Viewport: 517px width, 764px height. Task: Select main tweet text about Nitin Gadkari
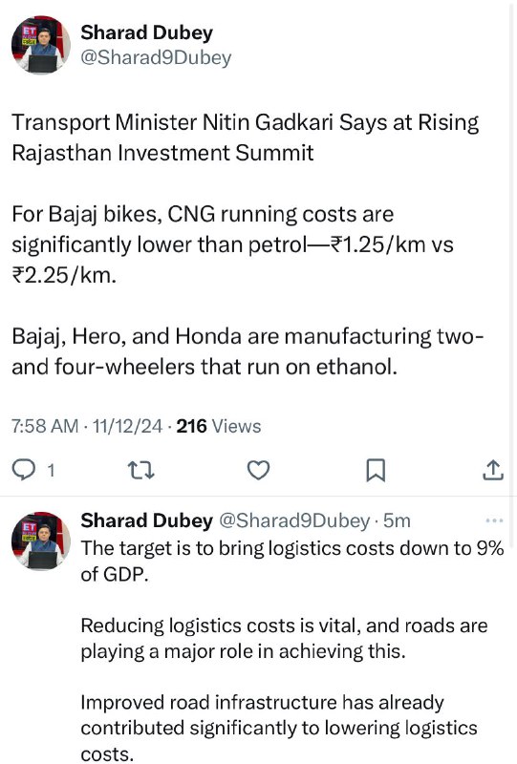pos(246,138)
